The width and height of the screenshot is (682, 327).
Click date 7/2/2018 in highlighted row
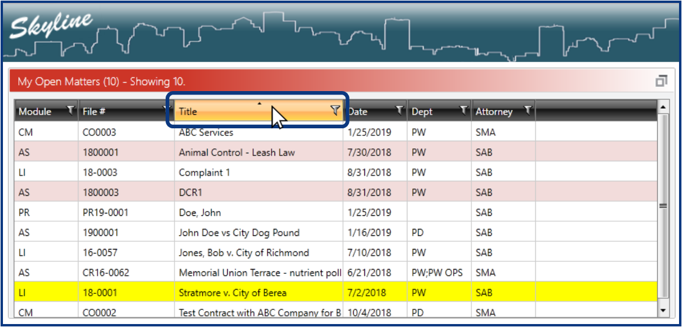(367, 293)
